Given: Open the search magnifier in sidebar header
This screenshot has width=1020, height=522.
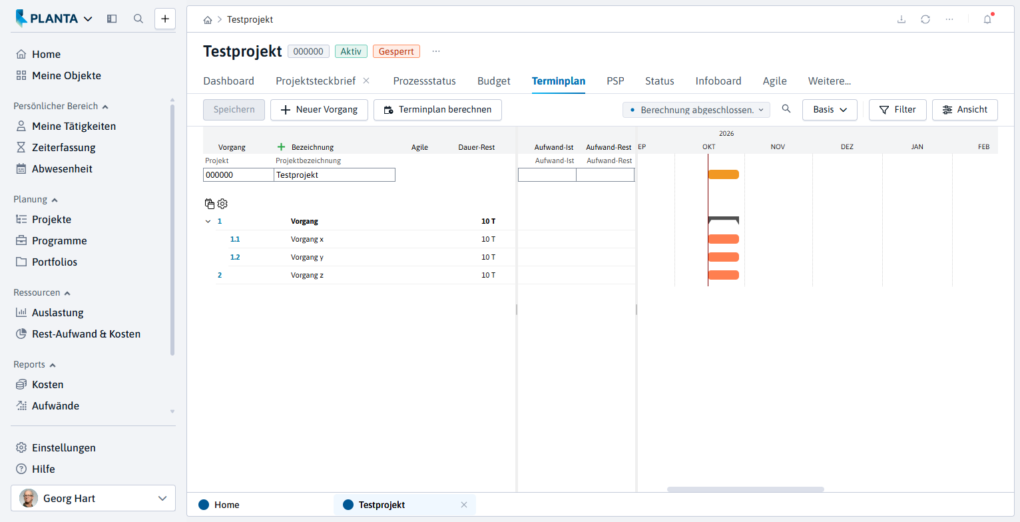Looking at the screenshot, I should click(x=138, y=19).
